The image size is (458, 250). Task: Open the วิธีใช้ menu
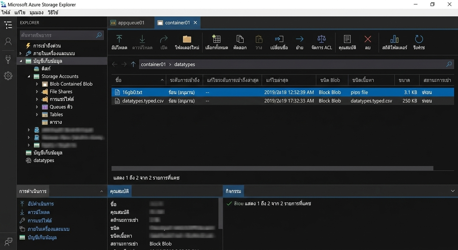click(53, 13)
